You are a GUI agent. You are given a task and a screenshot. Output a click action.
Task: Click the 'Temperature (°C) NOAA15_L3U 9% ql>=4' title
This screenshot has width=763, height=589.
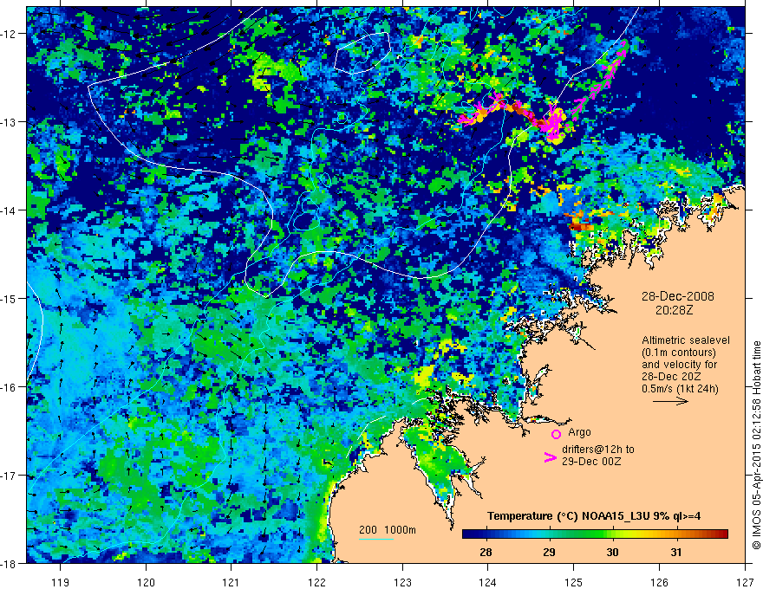594,516
